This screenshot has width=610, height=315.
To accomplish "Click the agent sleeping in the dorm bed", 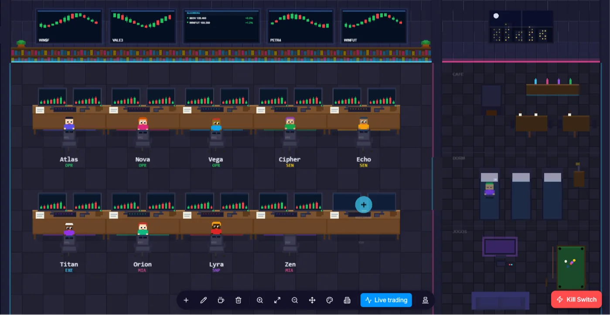I will 490,190.
